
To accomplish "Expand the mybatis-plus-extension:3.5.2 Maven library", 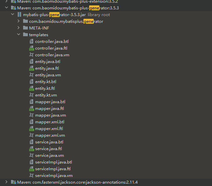I will point(6,1).
